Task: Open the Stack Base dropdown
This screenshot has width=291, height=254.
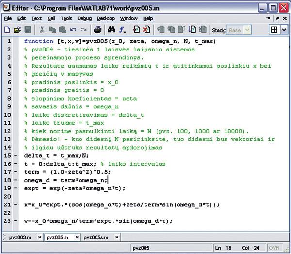Action: 239,30
